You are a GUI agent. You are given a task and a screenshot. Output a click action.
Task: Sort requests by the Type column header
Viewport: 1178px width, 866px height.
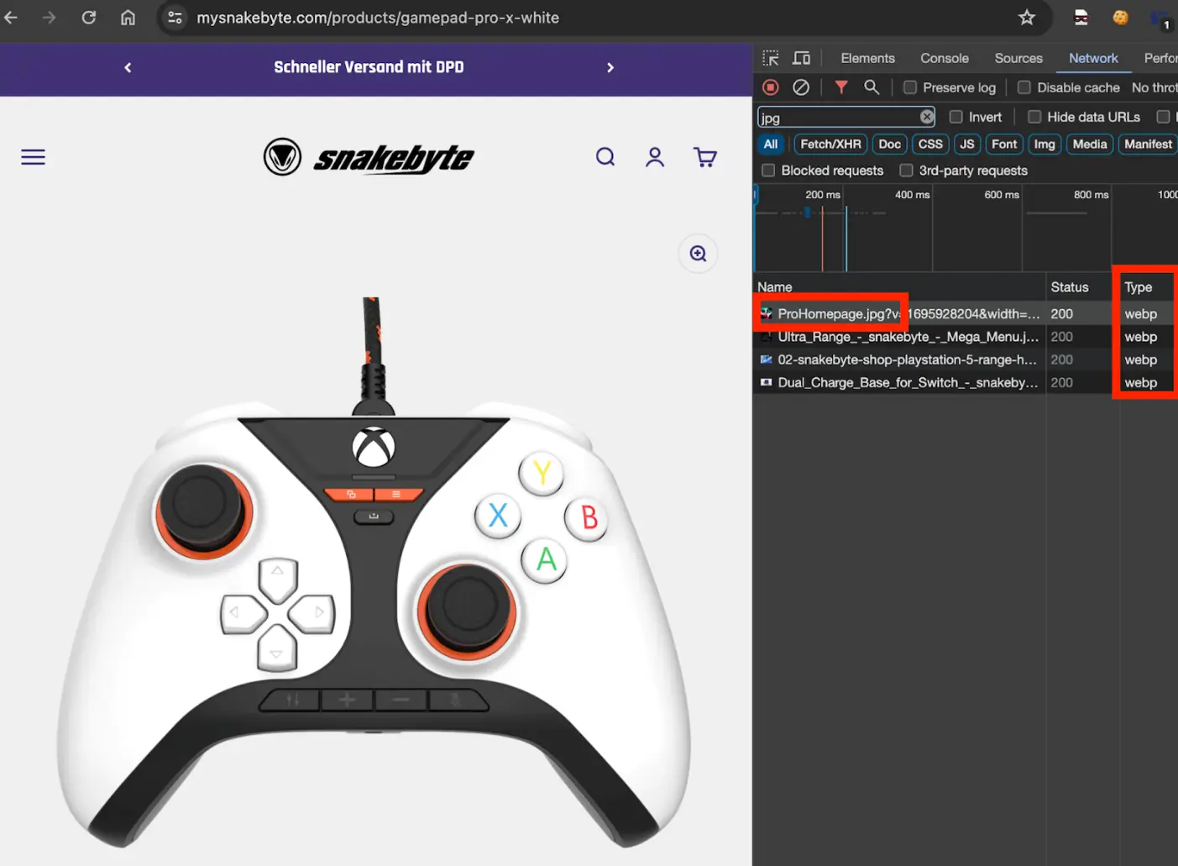point(1147,287)
